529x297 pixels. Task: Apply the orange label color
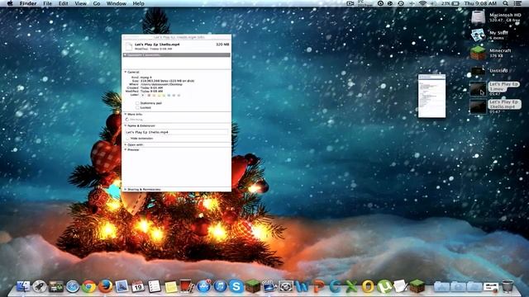point(154,96)
